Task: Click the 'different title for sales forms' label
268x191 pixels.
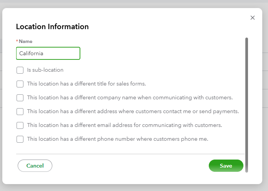Action: 87,84
